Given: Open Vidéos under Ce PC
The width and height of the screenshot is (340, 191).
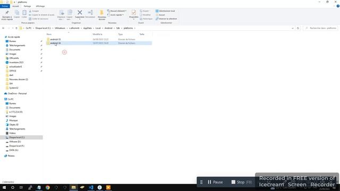Looking at the screenshot, I should (x=12, y=133).
